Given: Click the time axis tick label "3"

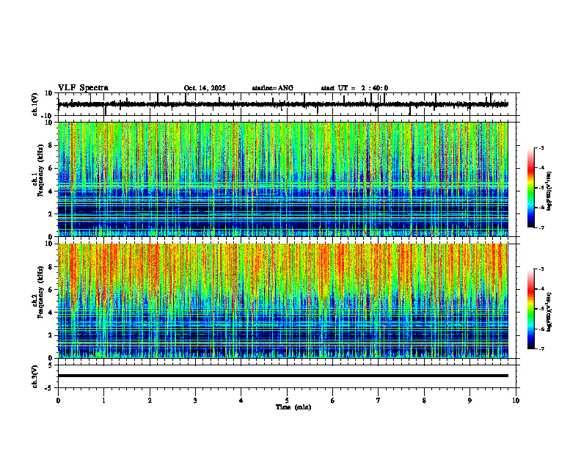Looking at the screenshot, I should (195, 401).
